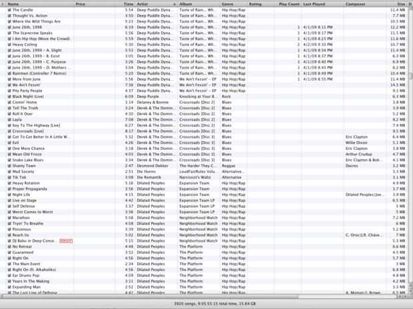Click the '14.5 MB' size cell
Image resolution: width=413 pixels, height=309 pixels.
(398, 85)
